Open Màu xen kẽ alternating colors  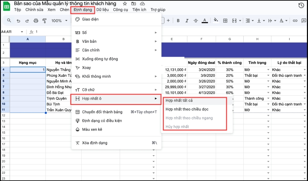[x=116, y=130]
